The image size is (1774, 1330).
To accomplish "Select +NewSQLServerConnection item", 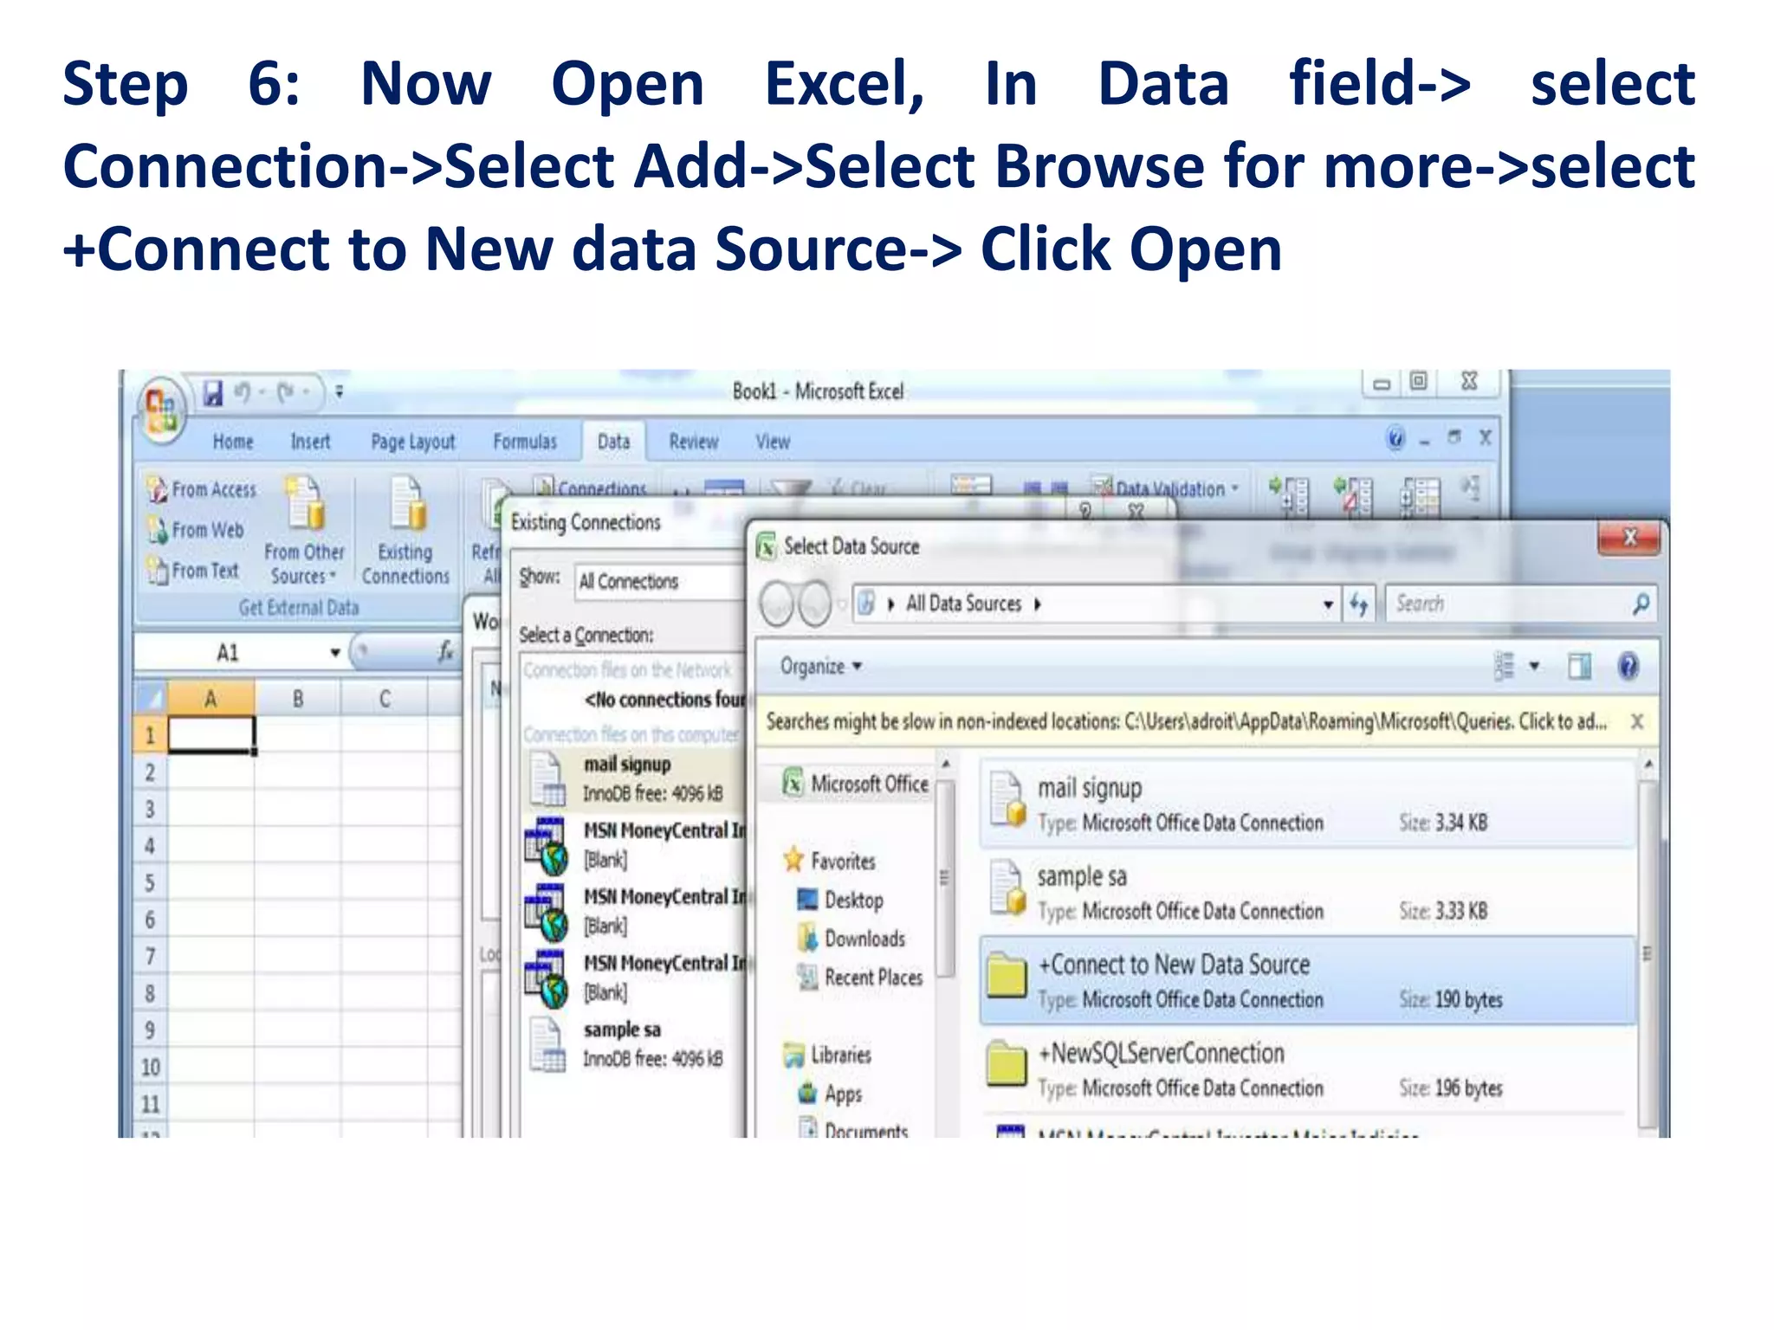I will pyautogui.click(x=1308, y=1068).
